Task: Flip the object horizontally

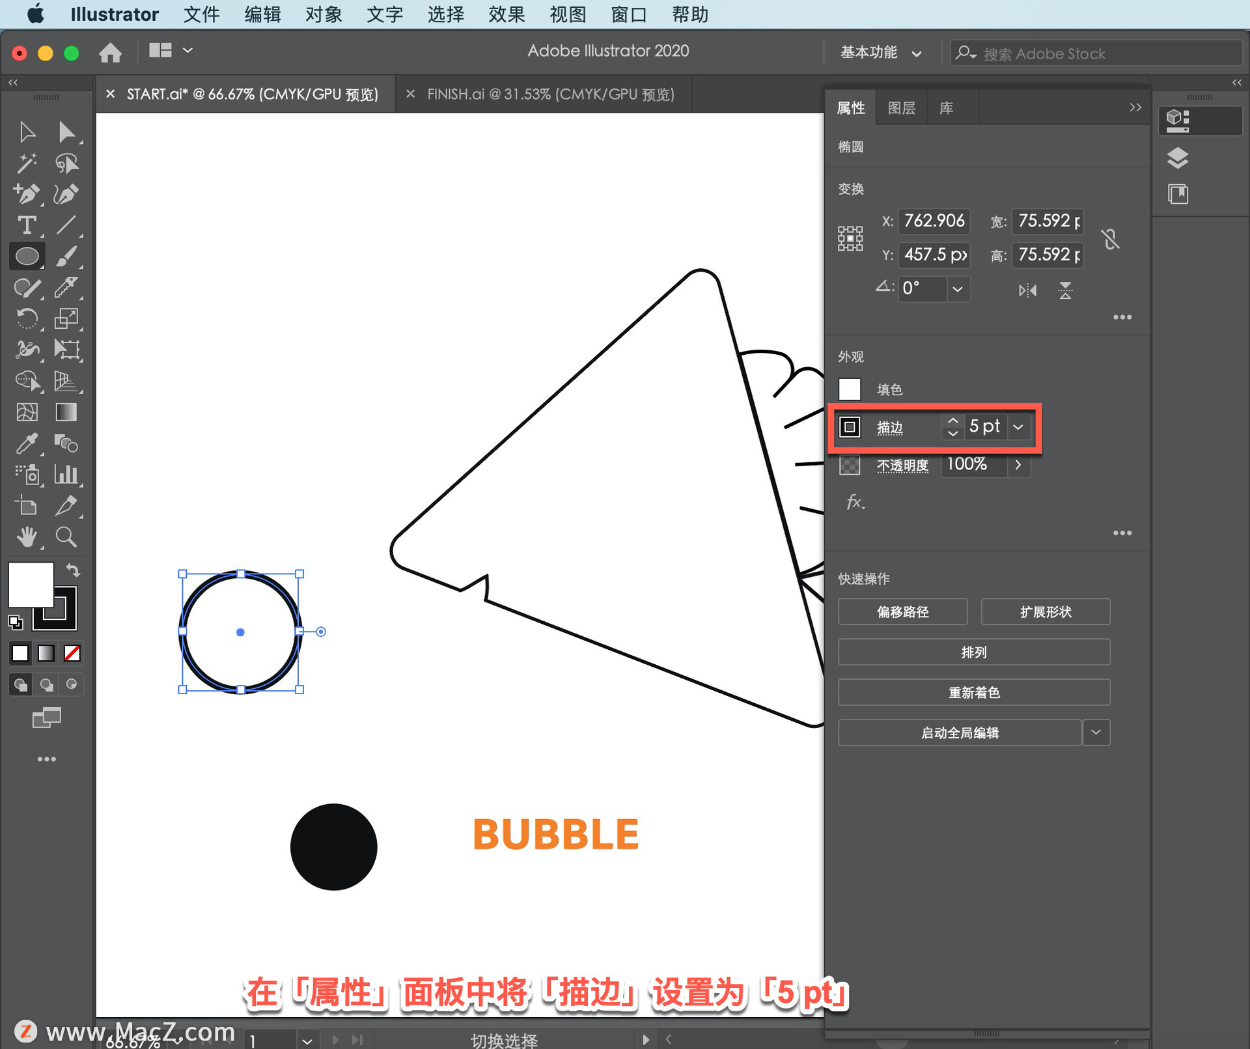Action: tap(1027, 290)
